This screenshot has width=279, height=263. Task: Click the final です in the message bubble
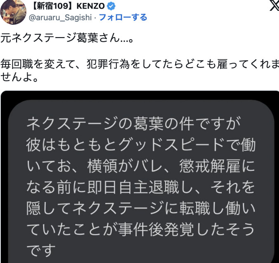[41, 251]
